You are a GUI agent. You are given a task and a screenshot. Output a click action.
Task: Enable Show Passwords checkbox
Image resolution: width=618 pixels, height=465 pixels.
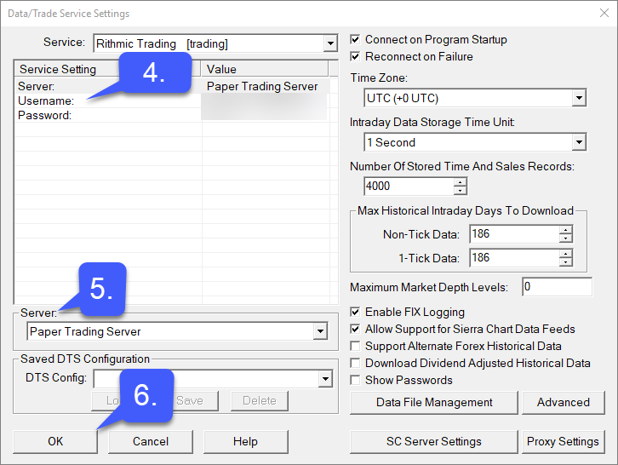click(x=356, y=381)
